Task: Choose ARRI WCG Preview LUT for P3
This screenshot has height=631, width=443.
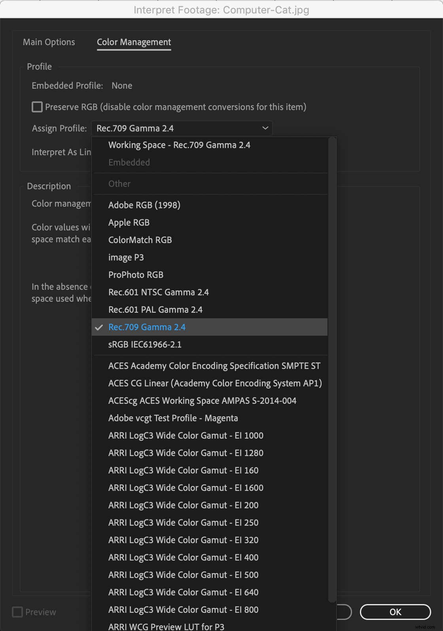Action: point(210,625)
